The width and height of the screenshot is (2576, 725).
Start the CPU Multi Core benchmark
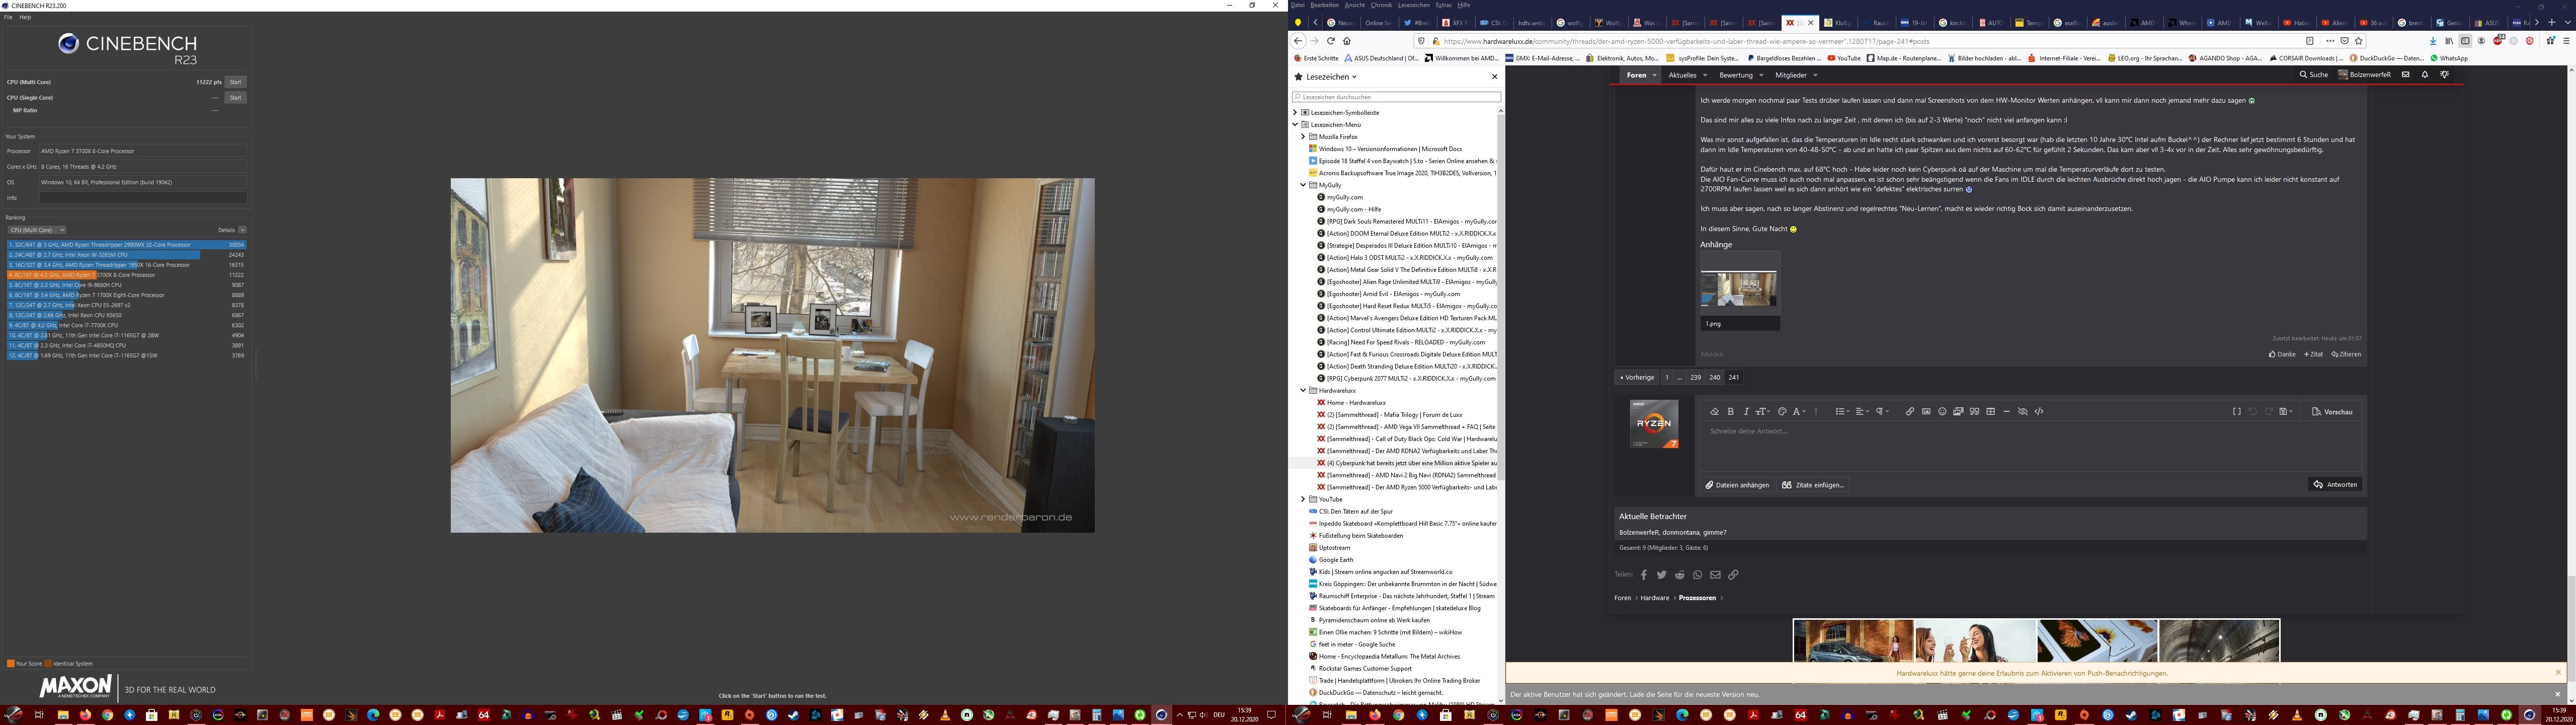[235, 82]
